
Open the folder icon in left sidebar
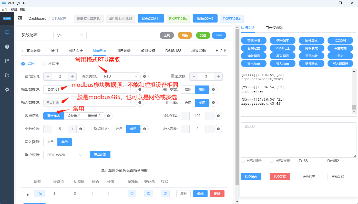click(x=7, y=75)
